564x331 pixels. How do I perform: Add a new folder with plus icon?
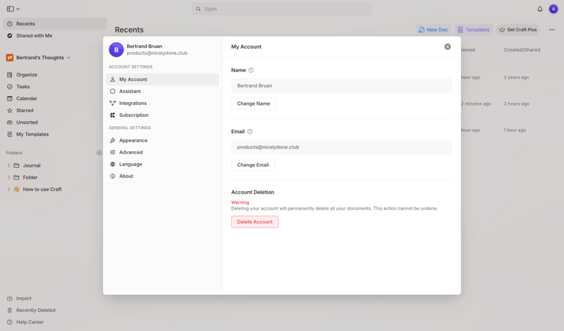pyautogui.click(x=99, y=153)
